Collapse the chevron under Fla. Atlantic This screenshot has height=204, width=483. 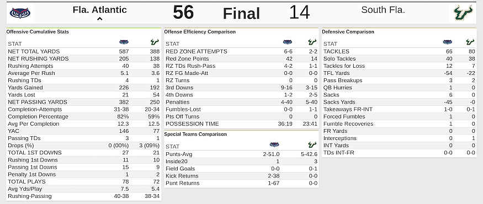point(99,19)
